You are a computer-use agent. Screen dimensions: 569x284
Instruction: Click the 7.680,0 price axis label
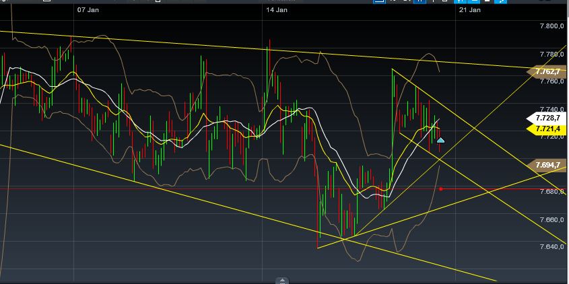(551, 192)
